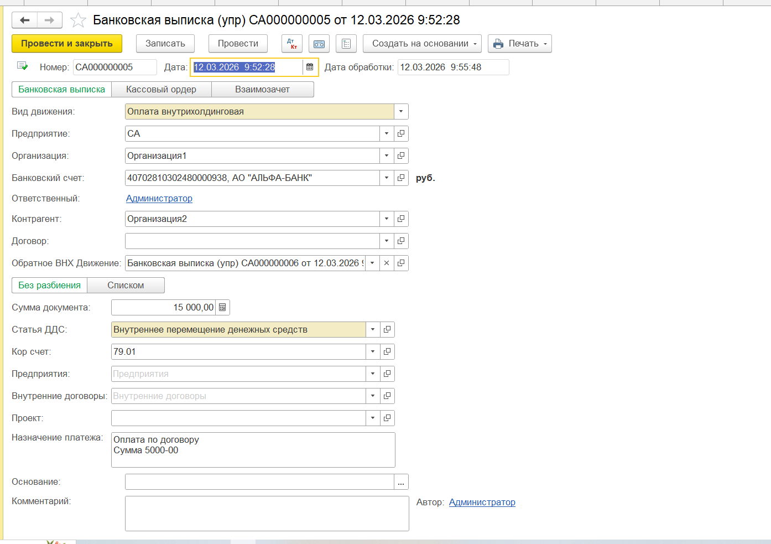Clear the Обратное ВНХ Движение field
This screenshot has height=544, width=771.
(387, 263)
